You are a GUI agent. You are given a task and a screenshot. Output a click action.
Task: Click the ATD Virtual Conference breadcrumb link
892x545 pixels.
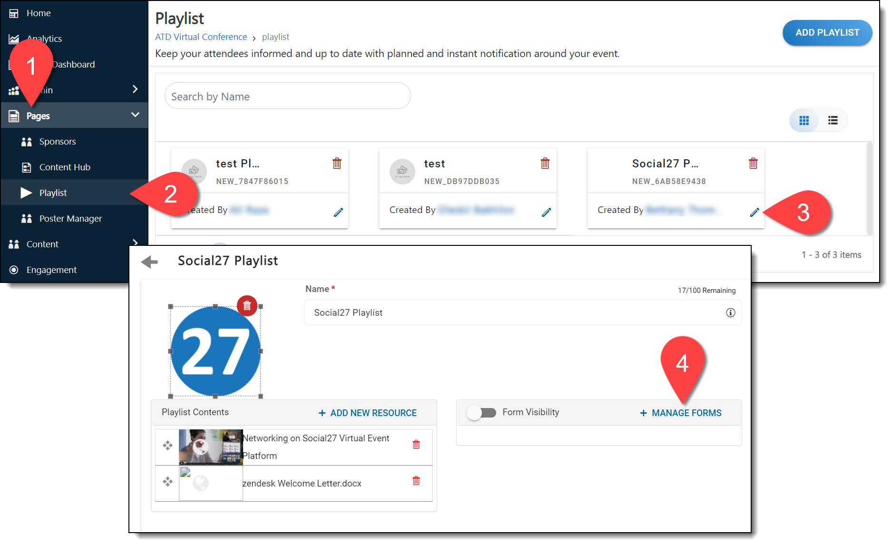tap(201, 37)
